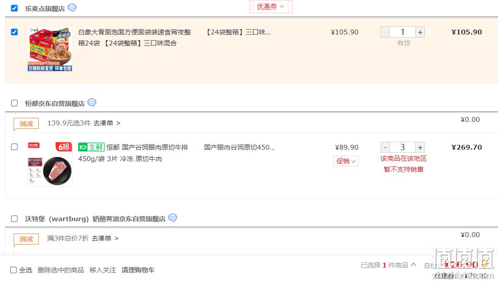The height and width of the screenshot is (283, 498).
Task: Click the 【24袋整箱】三口味 spec text
Action: [238, 32]
